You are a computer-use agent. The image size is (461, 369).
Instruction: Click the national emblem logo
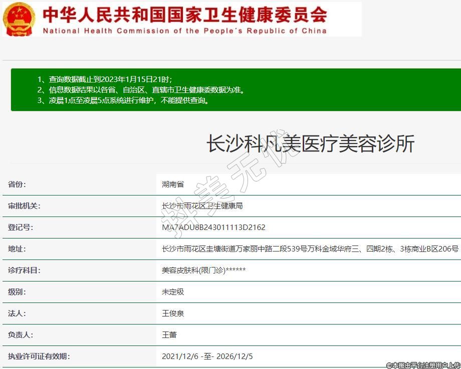[19, 18]
